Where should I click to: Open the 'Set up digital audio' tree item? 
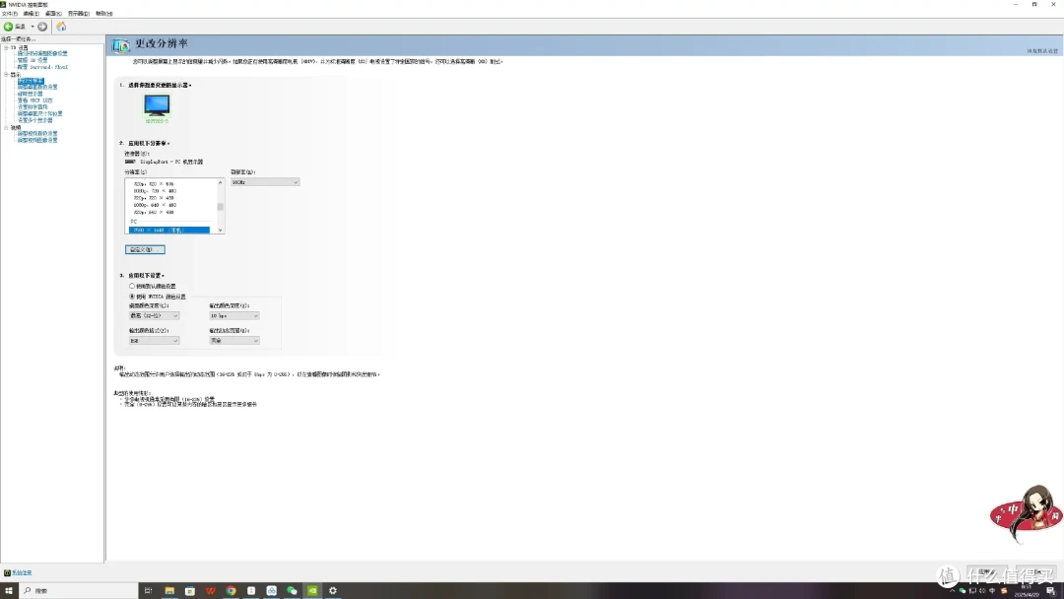[x=33, y=107]
